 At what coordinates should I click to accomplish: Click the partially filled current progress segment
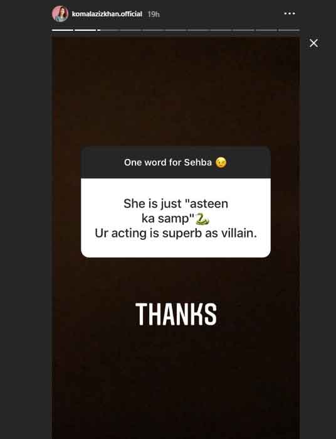108,30
